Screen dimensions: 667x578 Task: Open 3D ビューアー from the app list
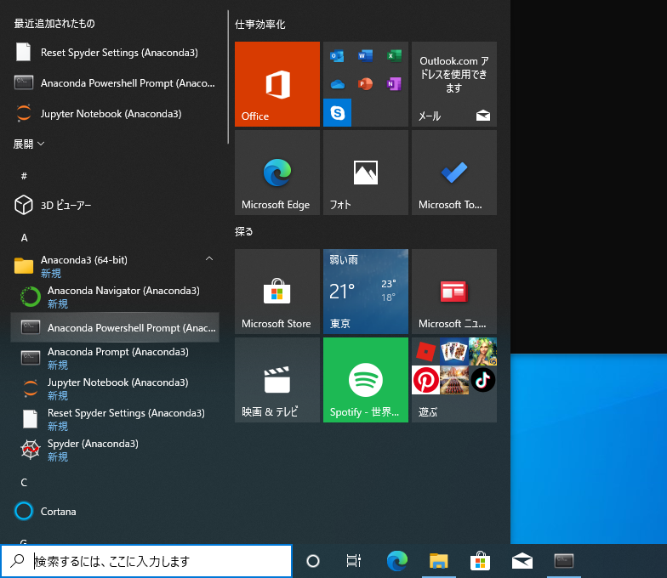click(x=65, y=205)
